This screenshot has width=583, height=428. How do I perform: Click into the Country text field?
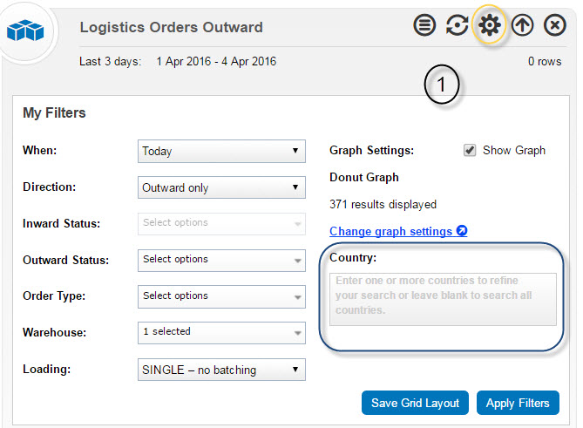[x=443, y=299]
